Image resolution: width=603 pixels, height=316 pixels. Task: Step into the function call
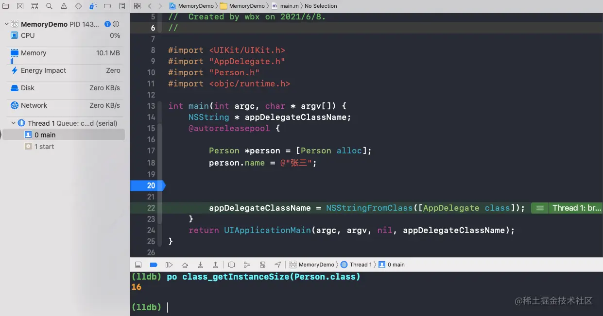point(200,265)
